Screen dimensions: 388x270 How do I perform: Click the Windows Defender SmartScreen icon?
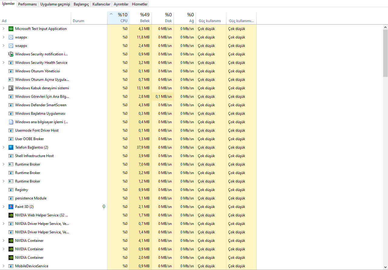click(11, 105)
